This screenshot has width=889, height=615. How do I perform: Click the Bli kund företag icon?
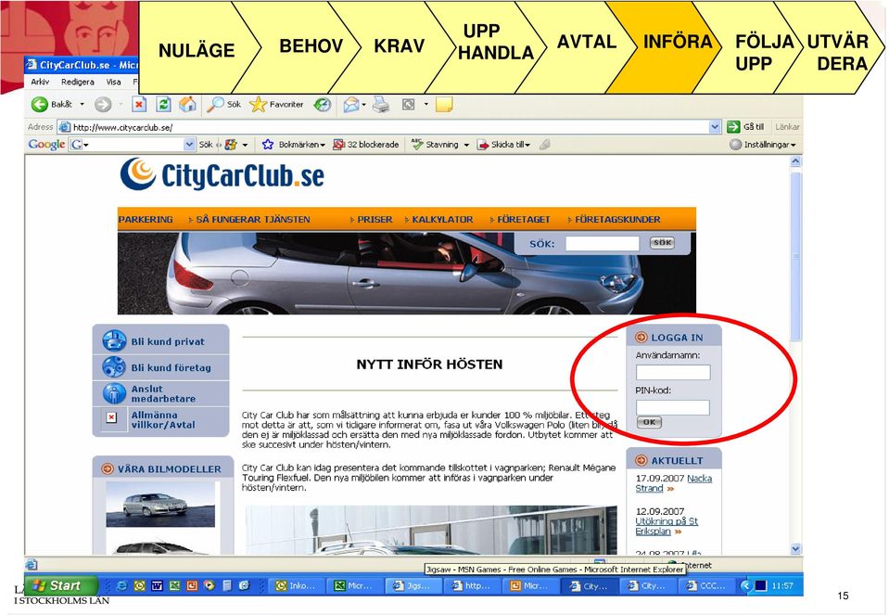114,367
